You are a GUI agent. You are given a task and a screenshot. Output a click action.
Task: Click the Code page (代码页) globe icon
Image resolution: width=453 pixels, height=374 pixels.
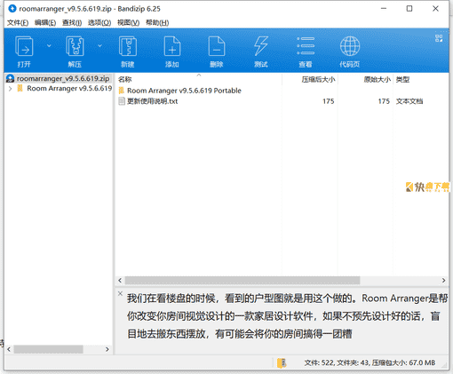350,46
